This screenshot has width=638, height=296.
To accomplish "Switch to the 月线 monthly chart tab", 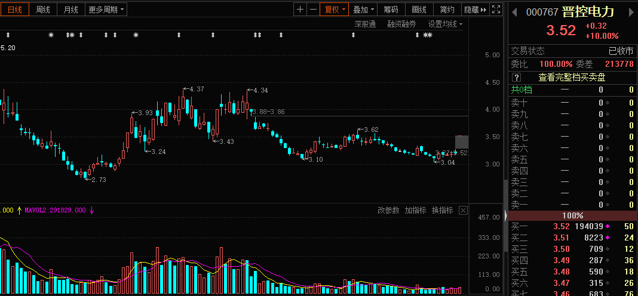I will click(71, 10).
